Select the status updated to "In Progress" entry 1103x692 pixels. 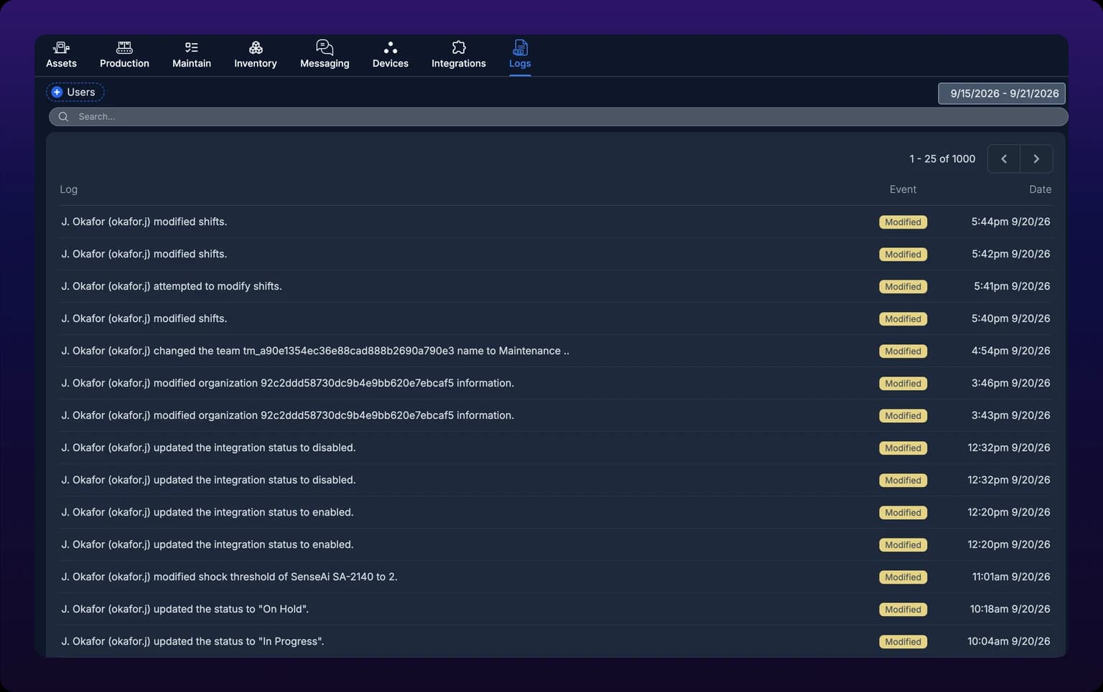click(x=554, y=641)
